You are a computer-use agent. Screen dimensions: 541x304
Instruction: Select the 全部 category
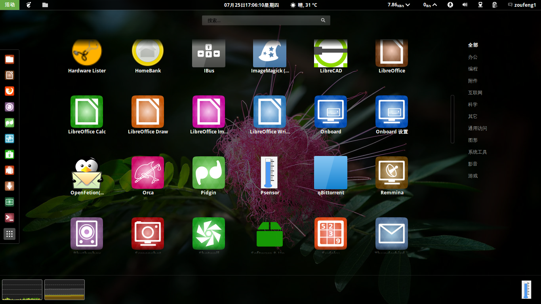point(473,45)
